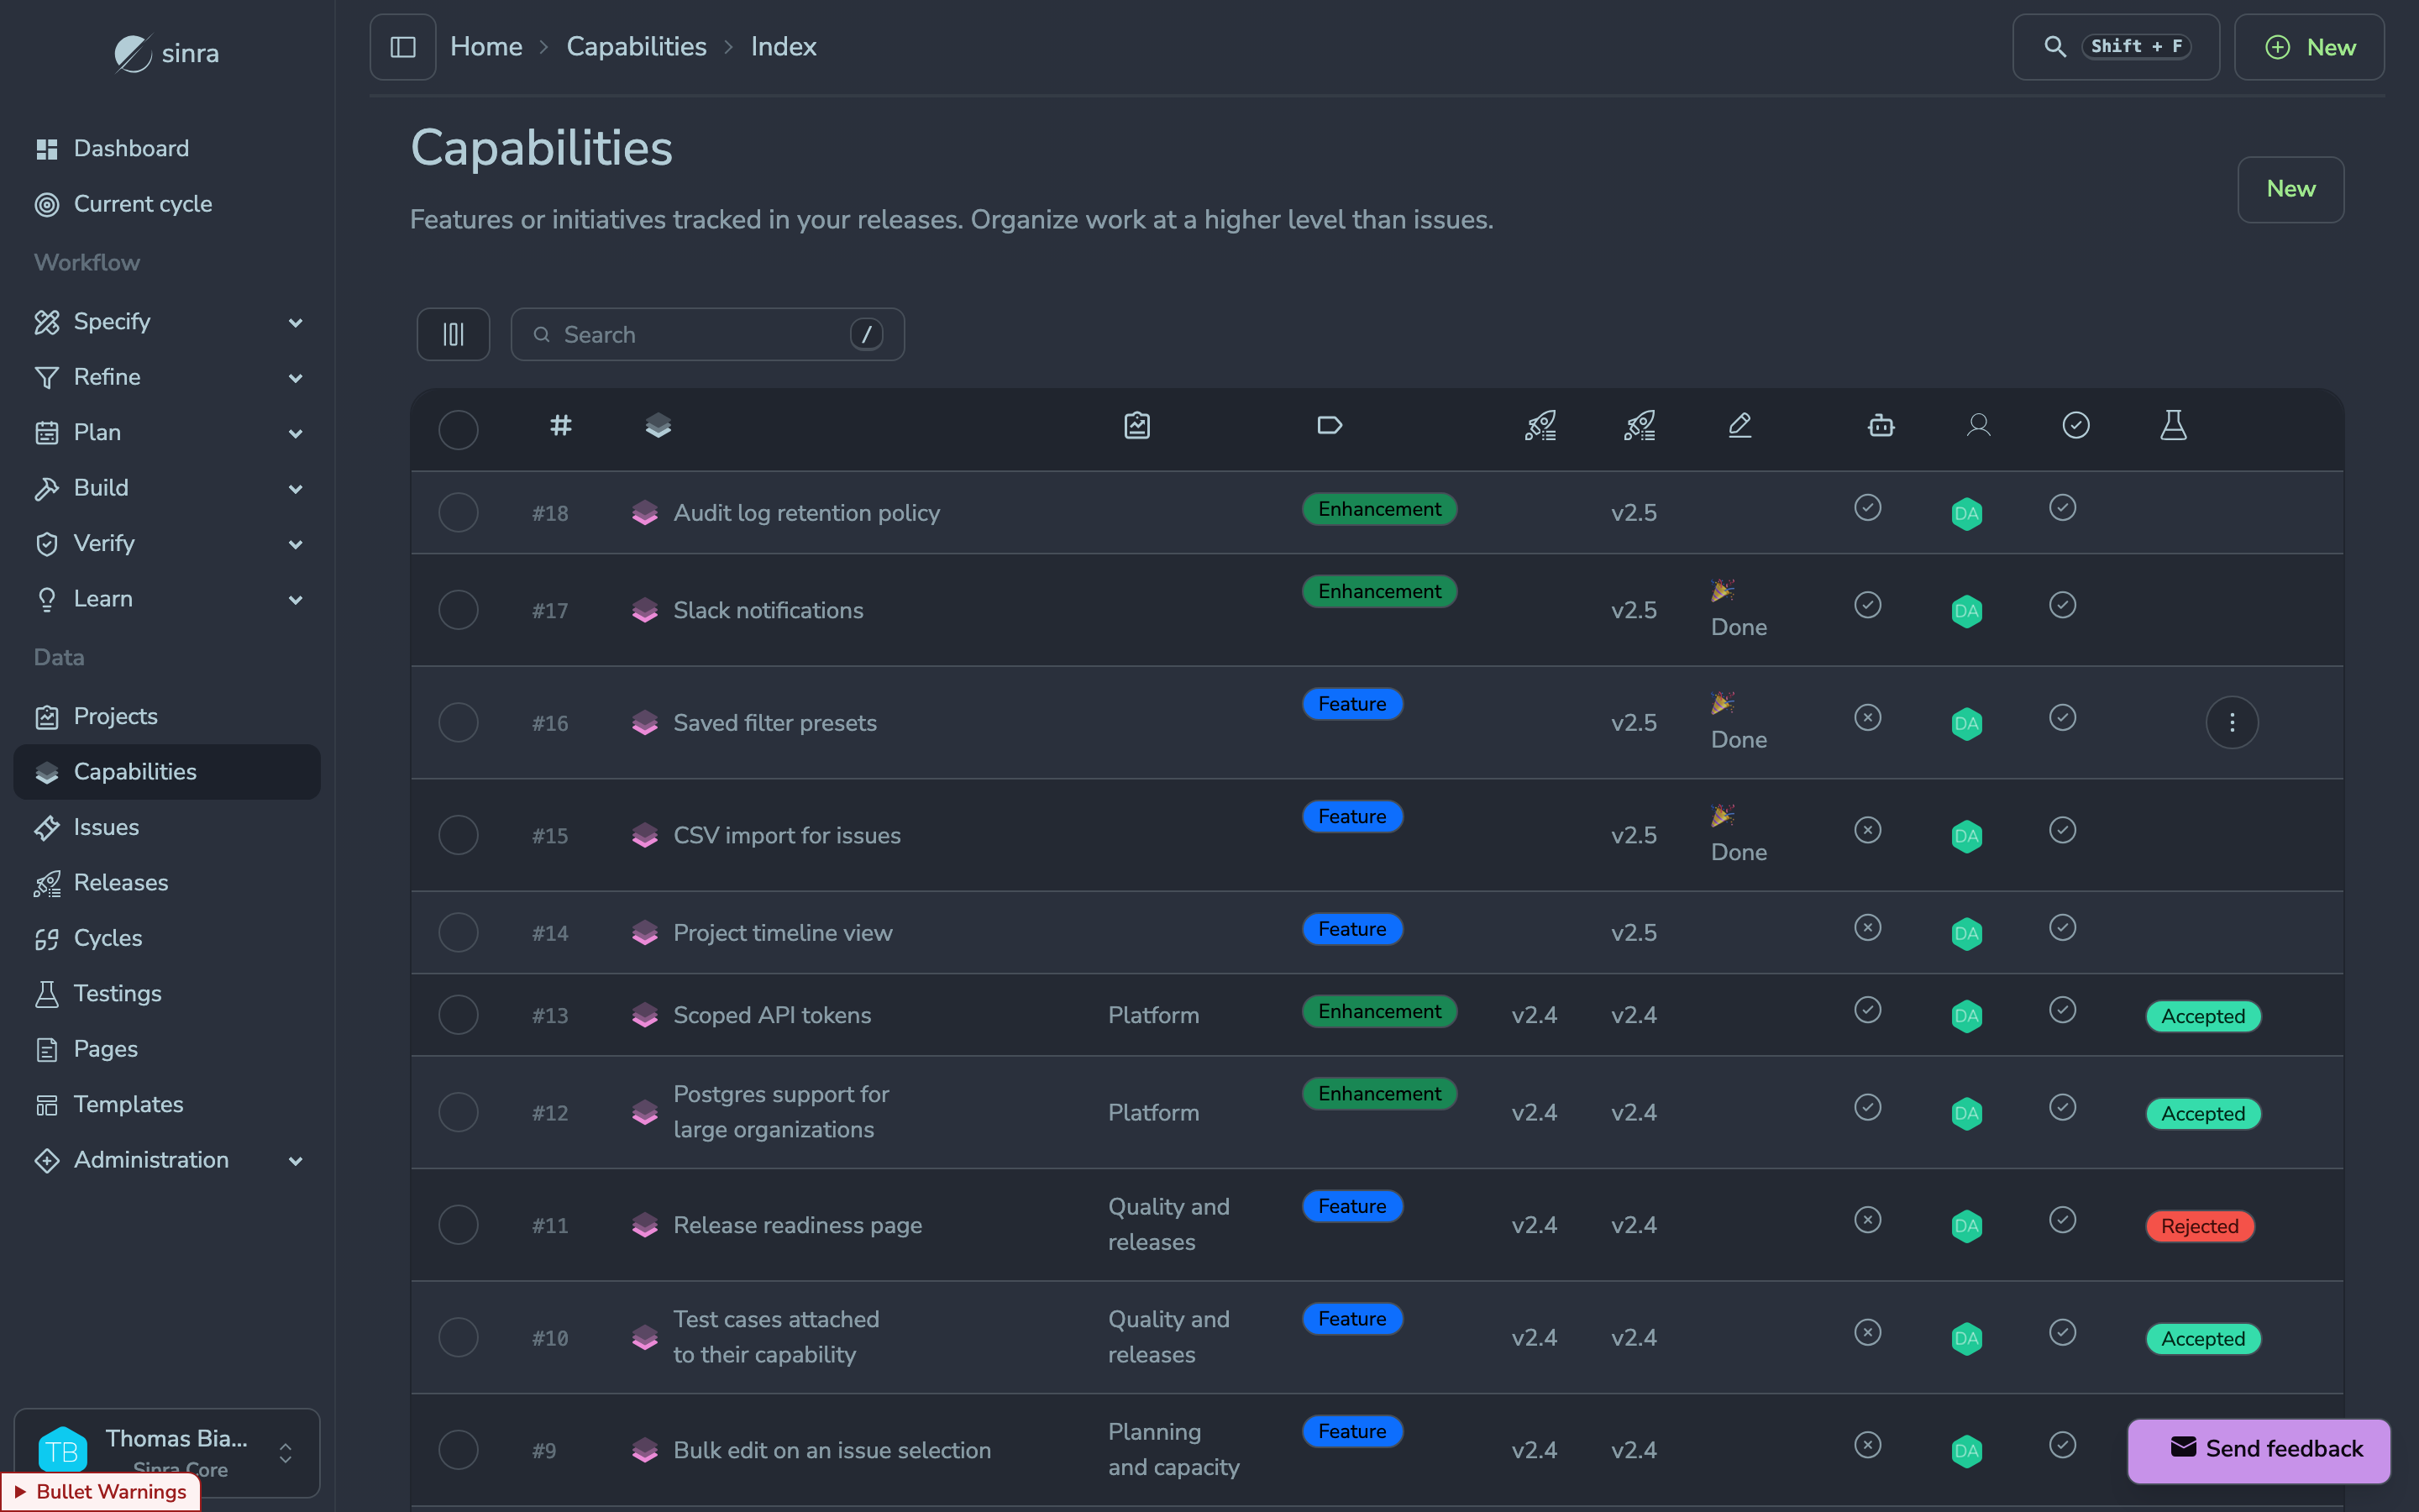Open global search with magnifier icon
The width and height of the screenshot is (2419, 1512).
(2115, 47)
